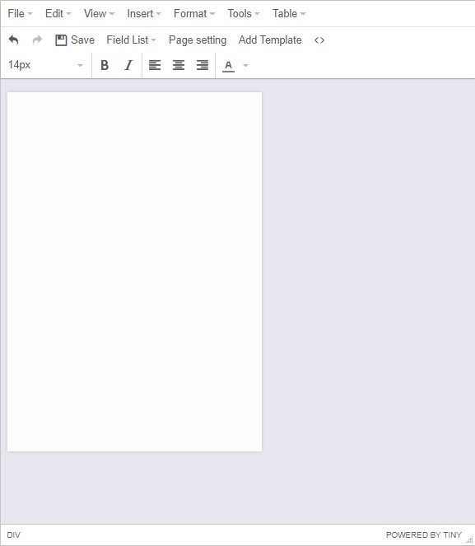The image size is (475, 546).
Task: Click inside the white page editing area
Action: pos(135,272)
